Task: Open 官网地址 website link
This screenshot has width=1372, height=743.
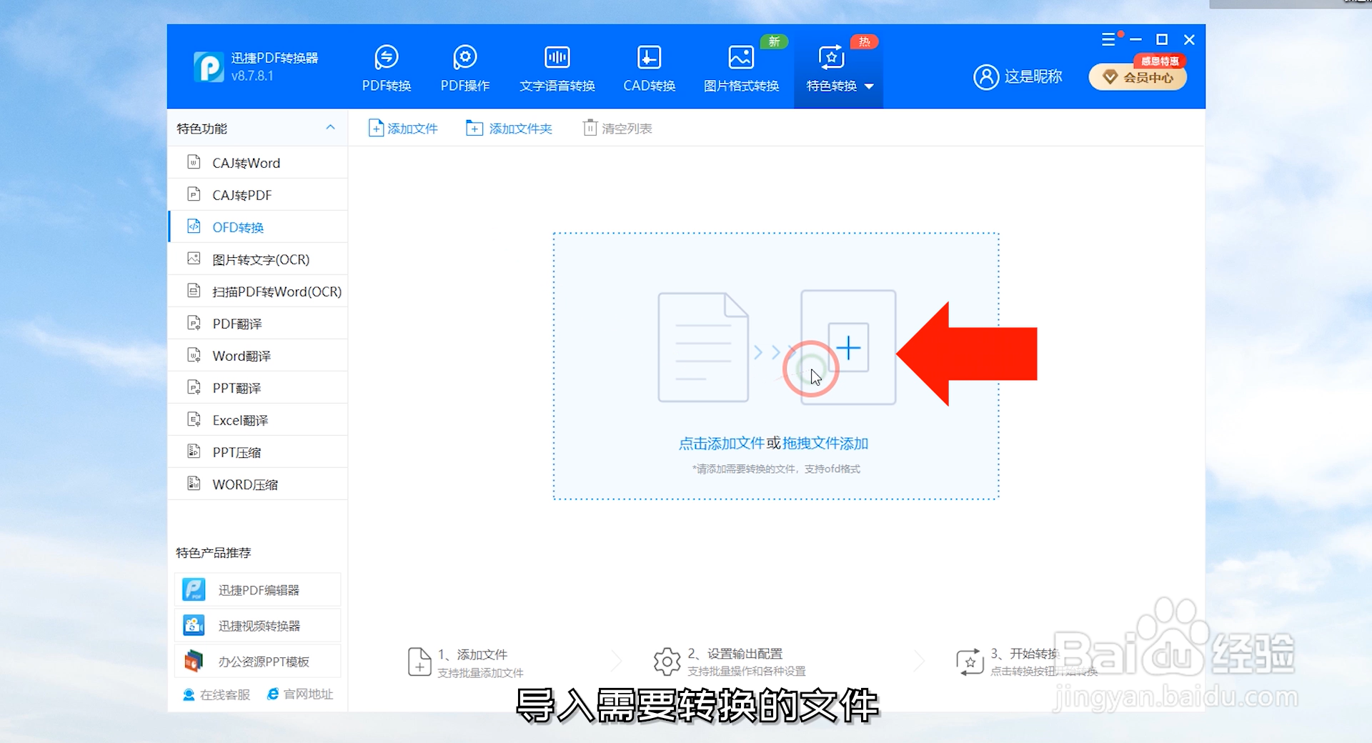Action: point(300,694)
